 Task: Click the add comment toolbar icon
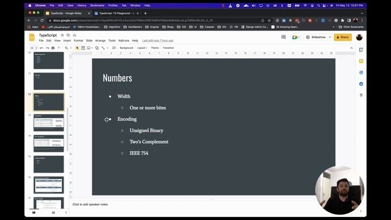[114, 48]
